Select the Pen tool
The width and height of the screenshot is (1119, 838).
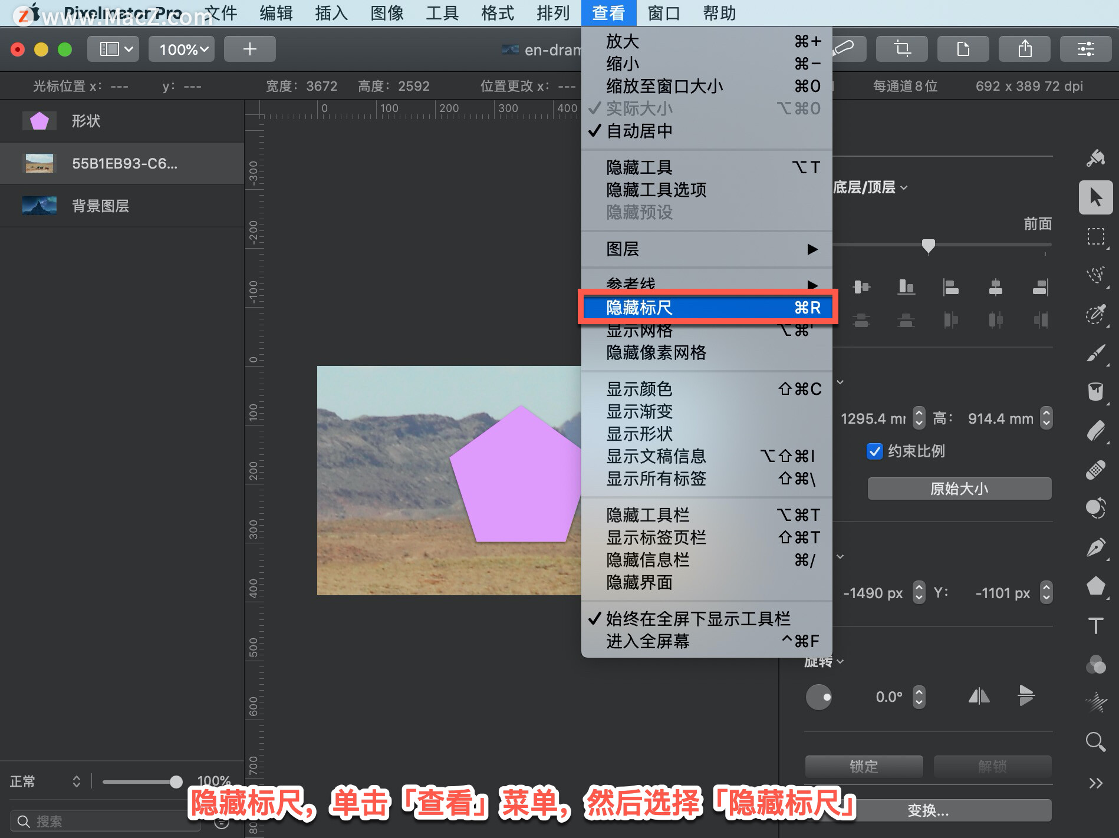pyautogui.click(x=1095, y=547)
